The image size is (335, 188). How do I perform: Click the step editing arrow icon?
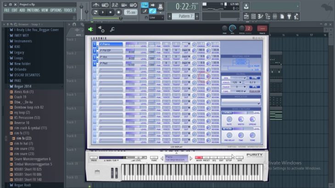(x=152, y=5)
